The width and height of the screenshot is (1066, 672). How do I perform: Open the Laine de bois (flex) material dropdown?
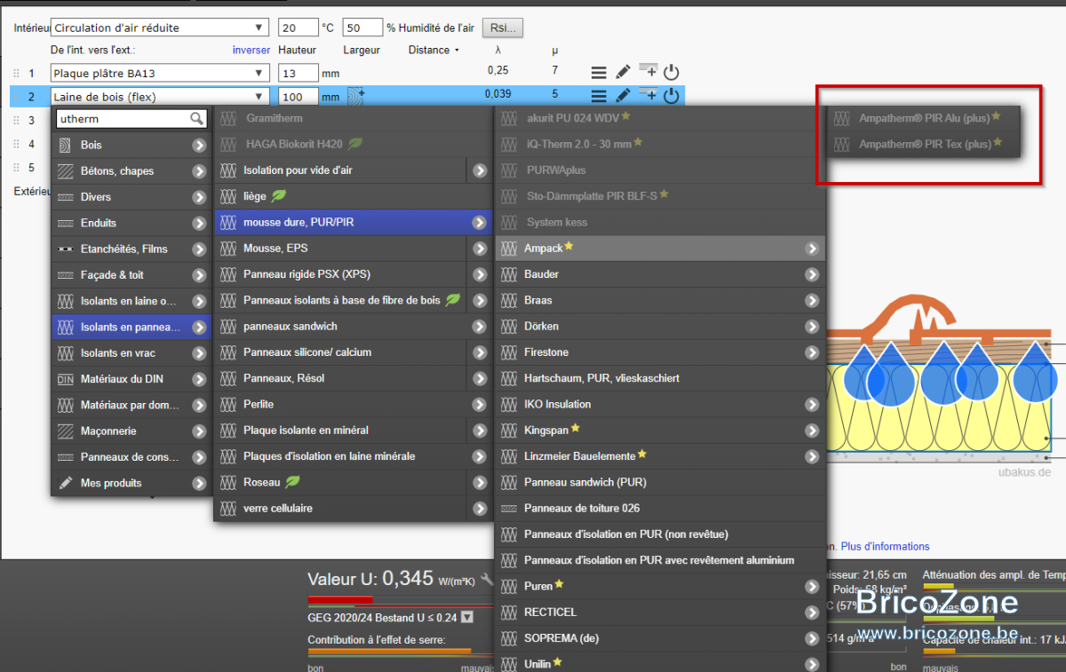pos(160,96)
